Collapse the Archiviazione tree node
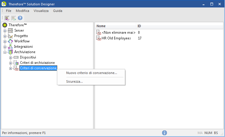 point(5,52)
